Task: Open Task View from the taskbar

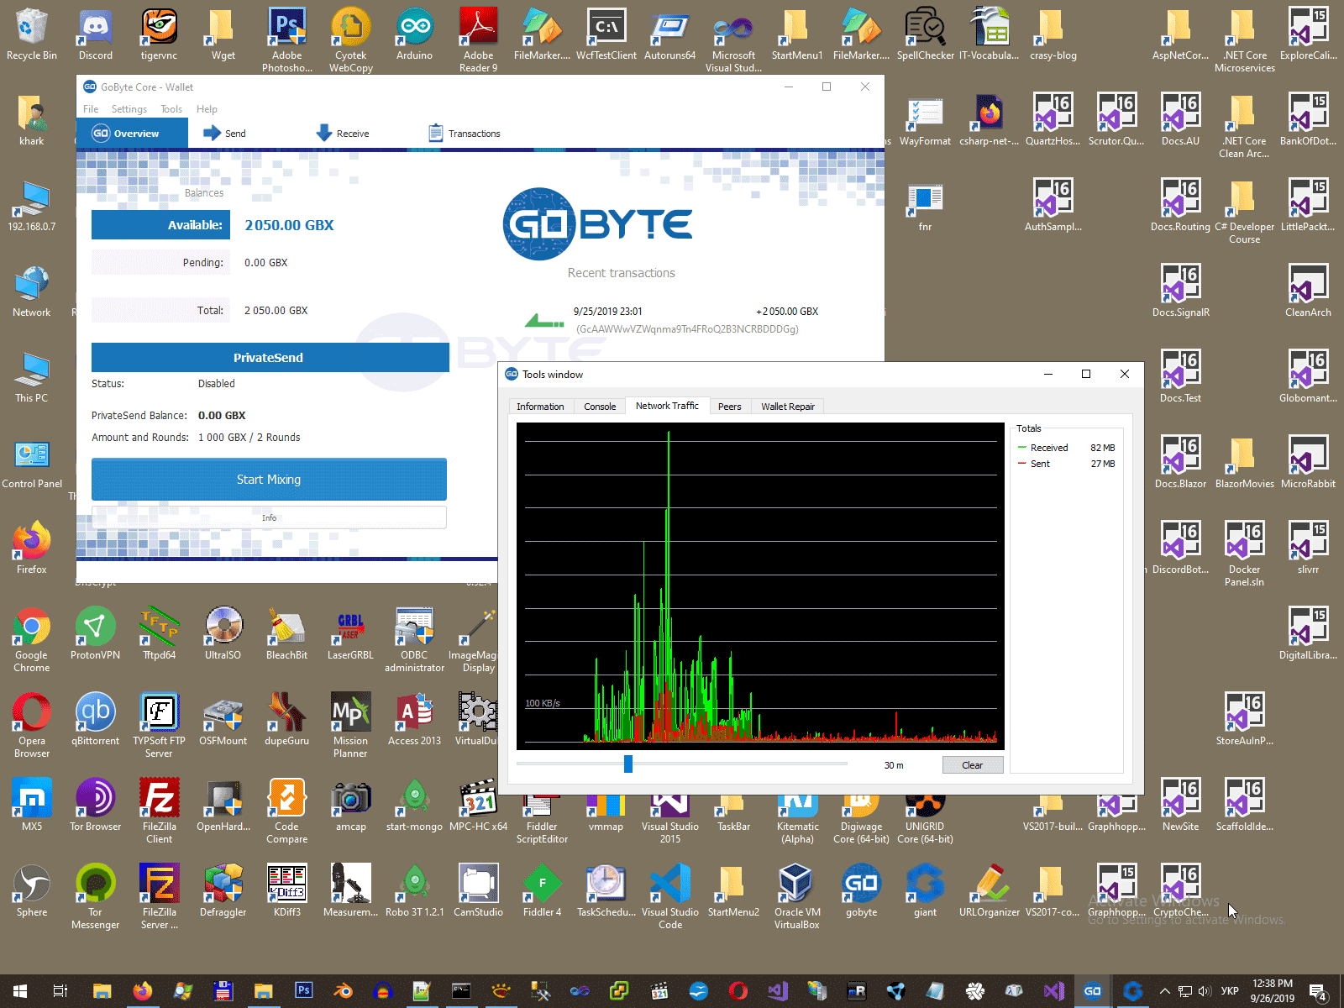Action: tap(60, 991)
